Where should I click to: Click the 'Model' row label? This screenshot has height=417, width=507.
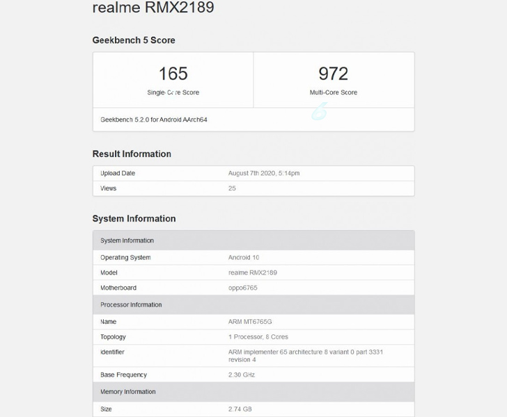[x=109, y=272]
